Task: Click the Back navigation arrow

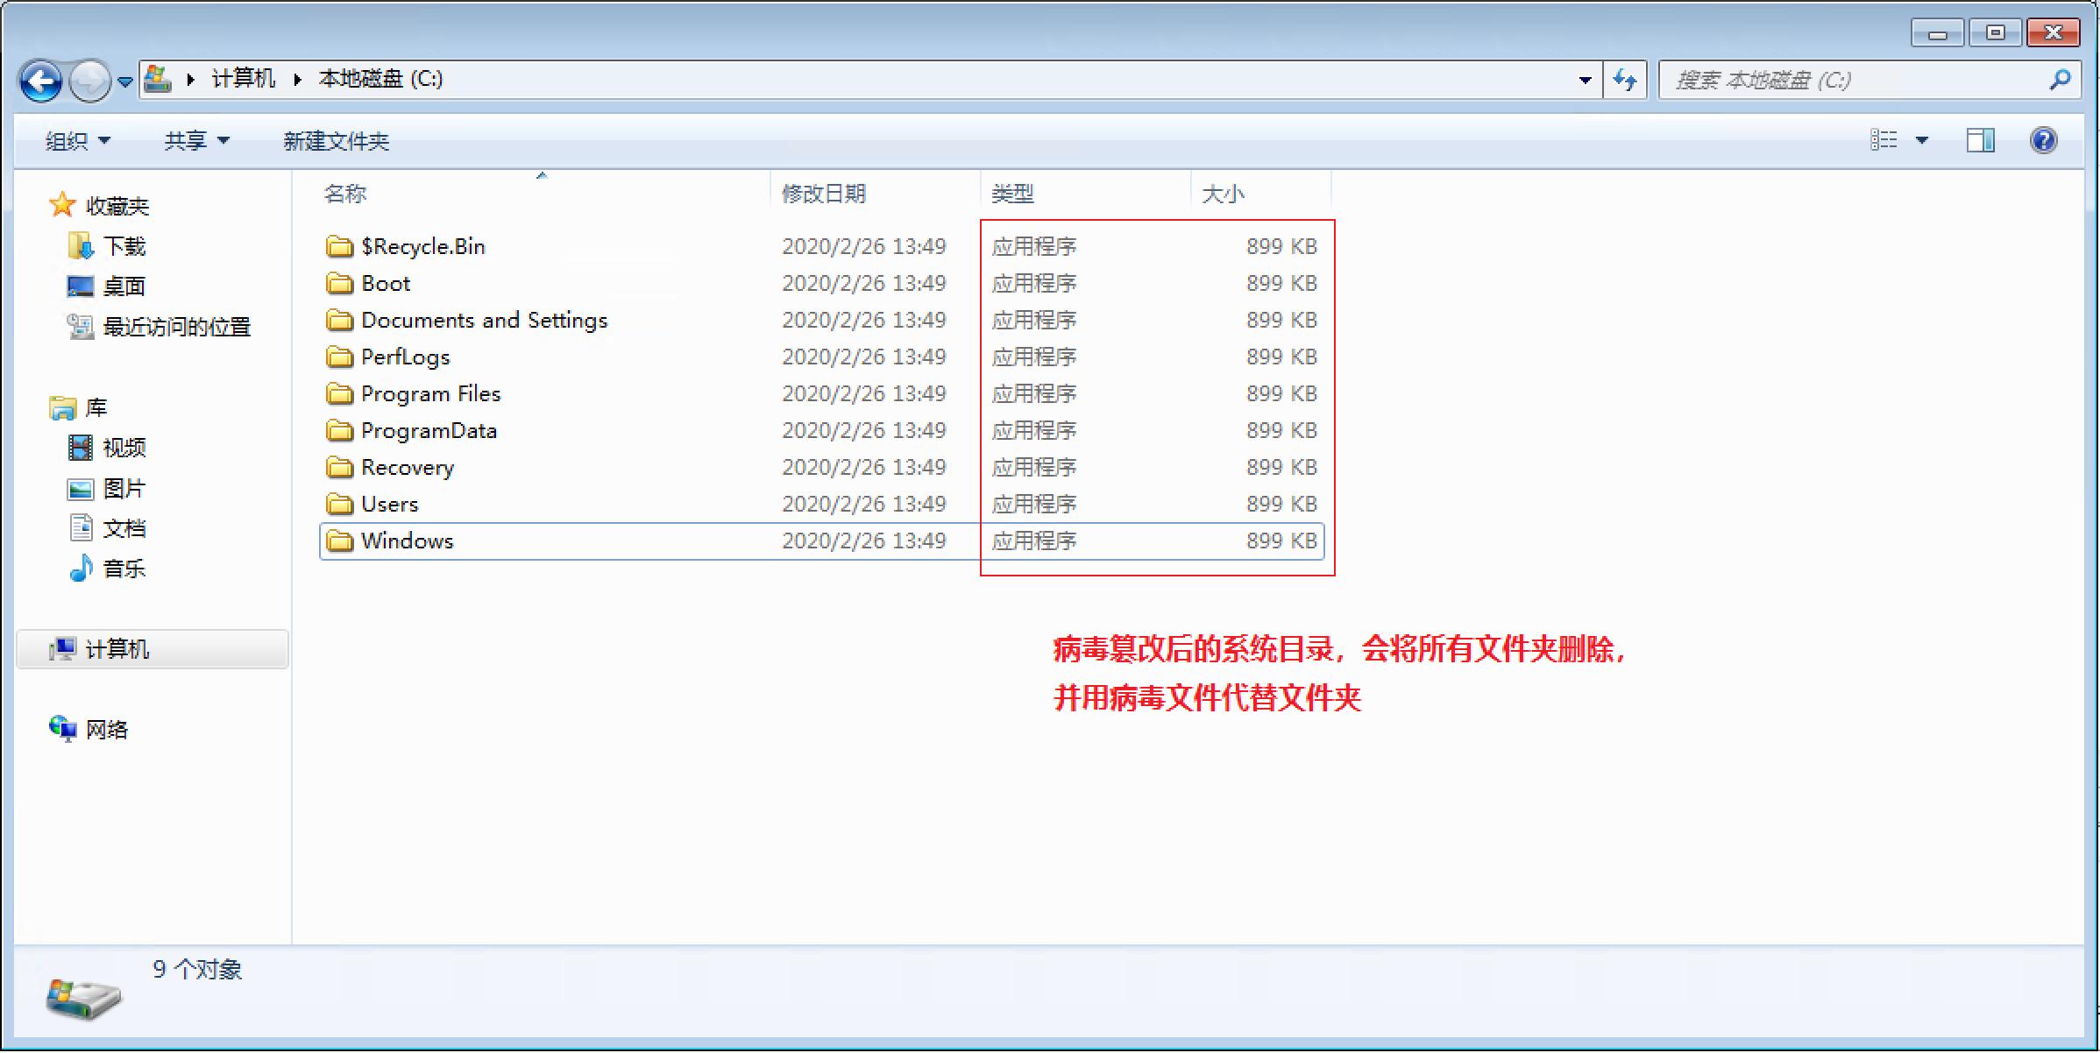Action: point(40,81)
